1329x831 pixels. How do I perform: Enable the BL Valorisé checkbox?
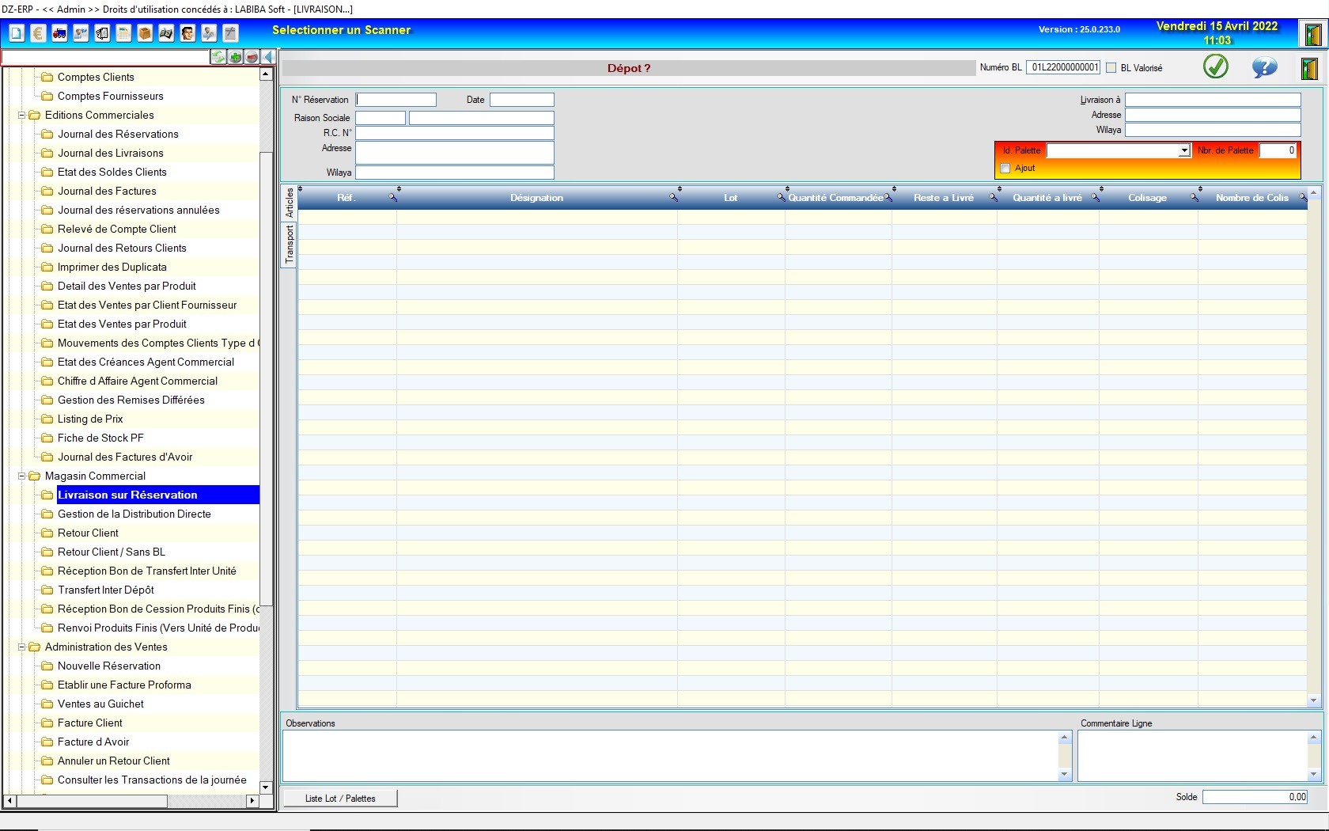click(x=1111, y=68)
